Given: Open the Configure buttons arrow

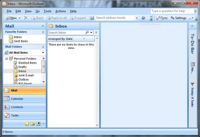Looking at the screenshot, I should [44, 123].
